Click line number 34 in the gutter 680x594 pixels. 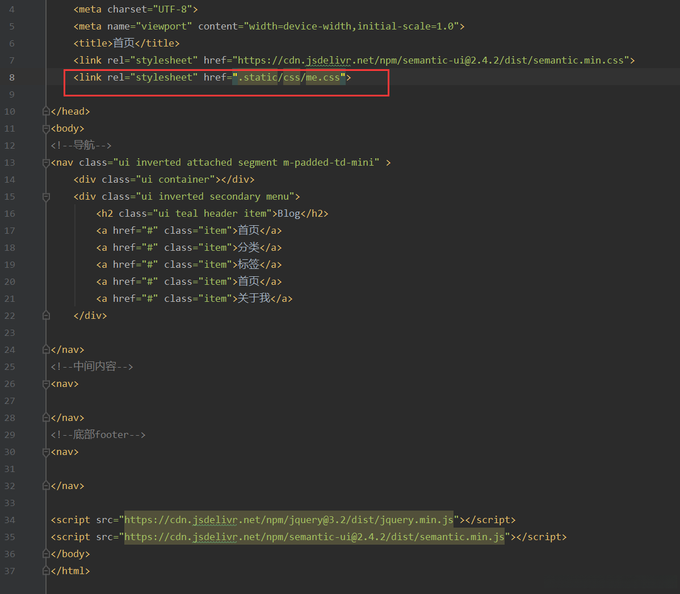click(10, 520)
